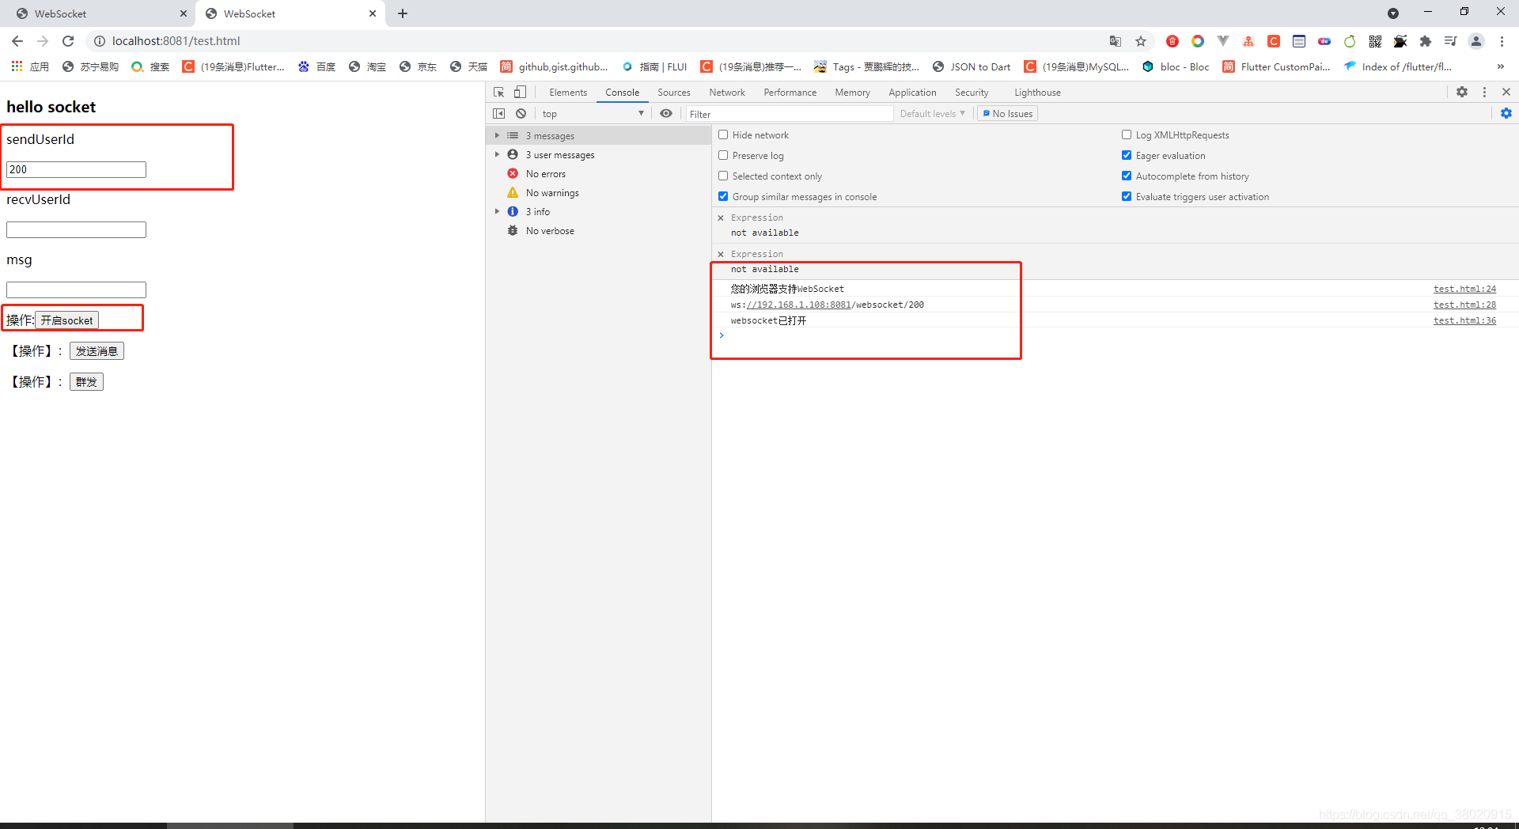This screenshot has height=829, width=1519.
Task: Switch to the Sources tab
Action: 674,93
